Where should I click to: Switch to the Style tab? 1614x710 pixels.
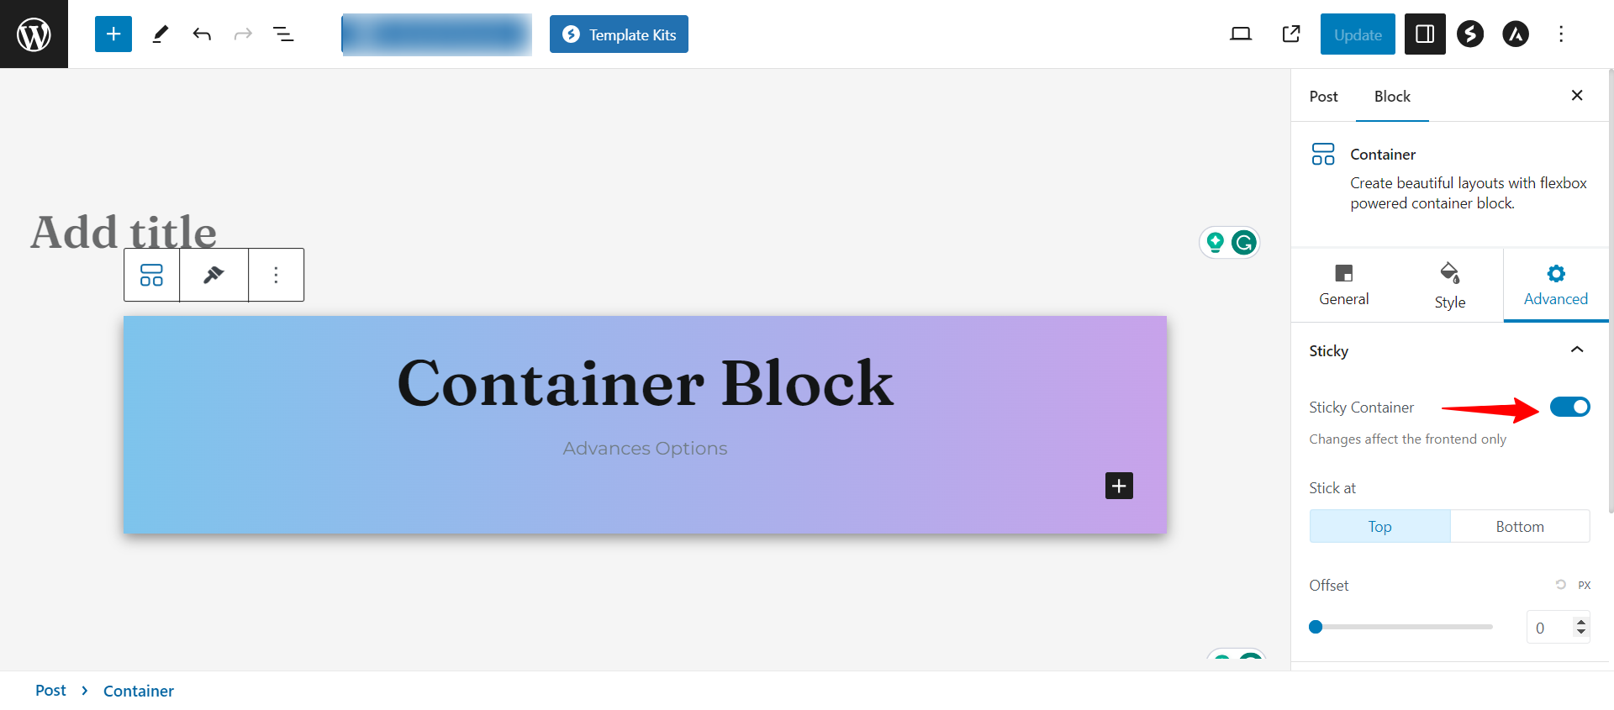pyautogui.click(x=1449, y=285)
